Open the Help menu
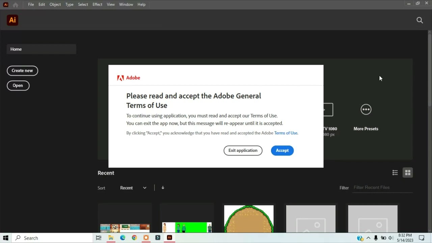 [x=142, y=5]
